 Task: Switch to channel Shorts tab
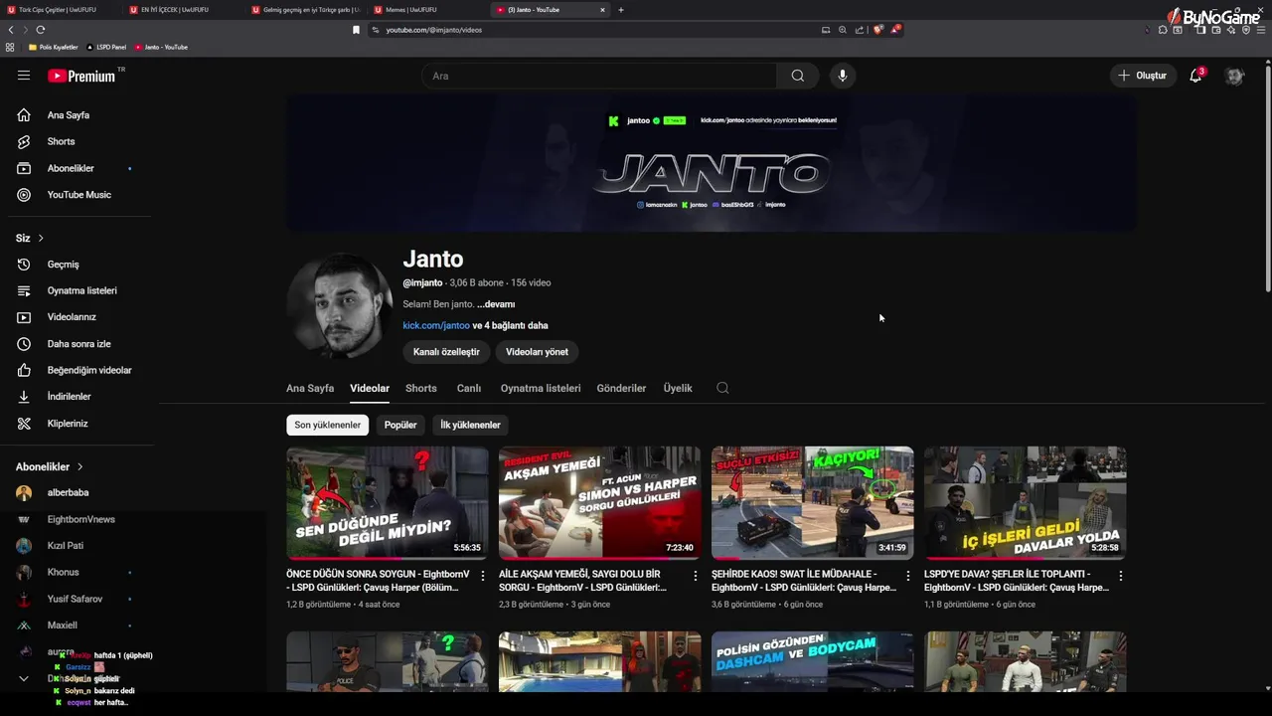point(421,388)
